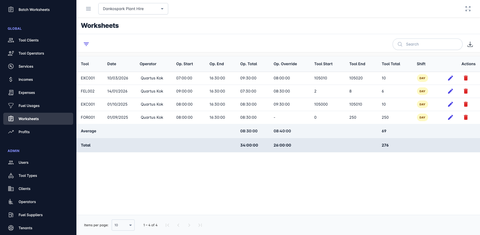Click the Tool Operators icon
This screenshot has width=480, height=235.
[11, 53]
